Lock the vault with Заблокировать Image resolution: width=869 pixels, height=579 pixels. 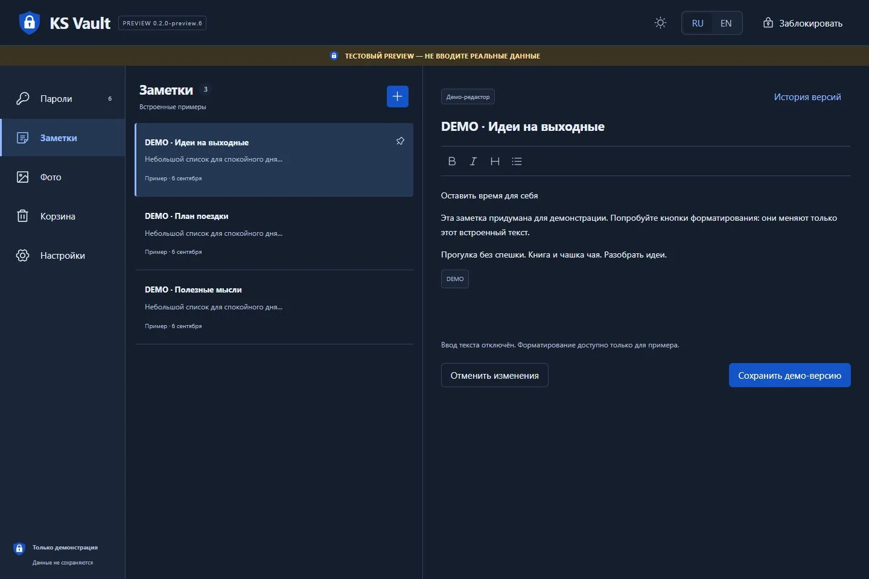(803, 23)
